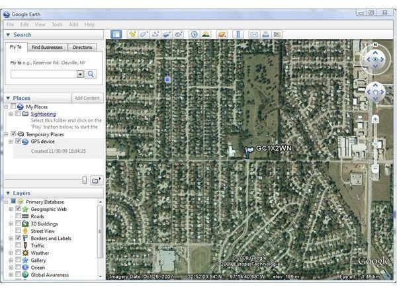
Task: Open the Help menu
Action: pos(89,24)
